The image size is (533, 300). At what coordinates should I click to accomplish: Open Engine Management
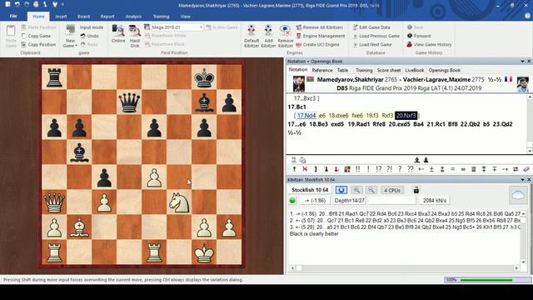tap(320, 36)
